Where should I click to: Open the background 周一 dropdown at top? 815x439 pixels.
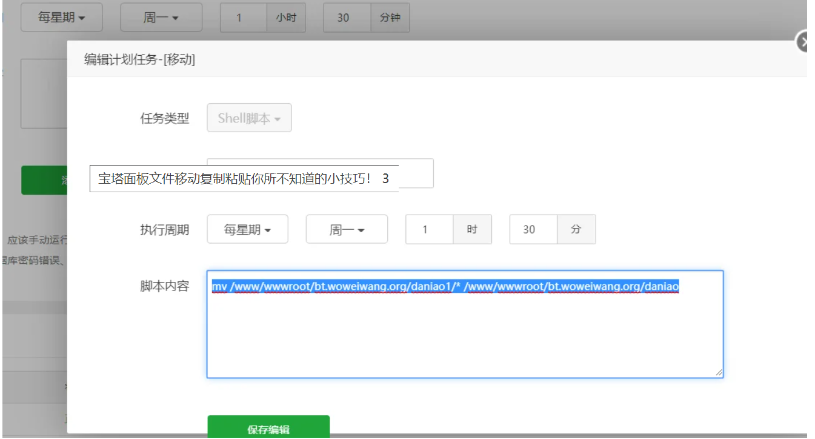coord(161,18)
